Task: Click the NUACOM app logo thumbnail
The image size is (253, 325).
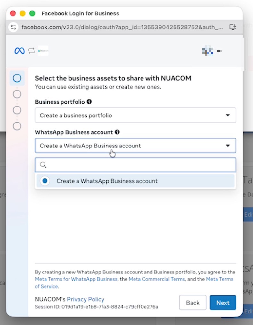Action: click(x=43, y=51)
